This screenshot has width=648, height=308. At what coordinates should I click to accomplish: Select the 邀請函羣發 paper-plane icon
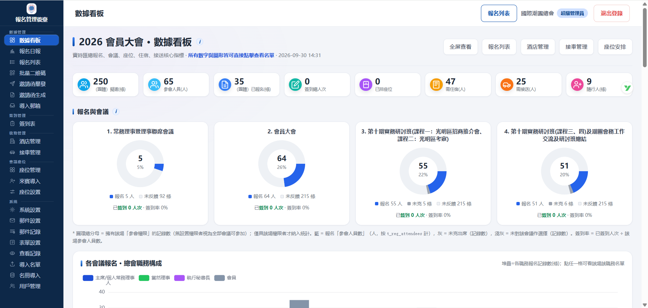pos(12,84)
